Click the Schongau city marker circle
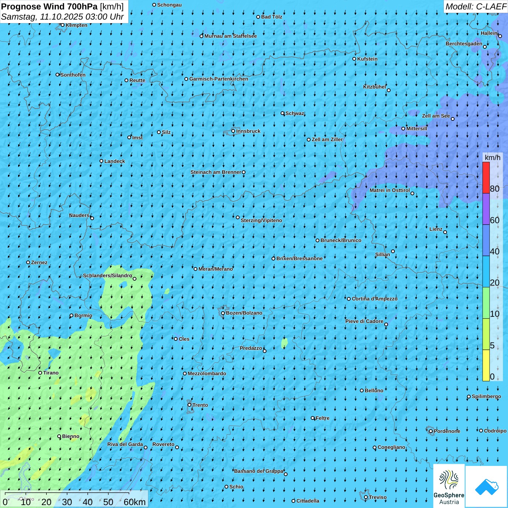508x508 pixels. pyautogui.click(x=154, y=5)
